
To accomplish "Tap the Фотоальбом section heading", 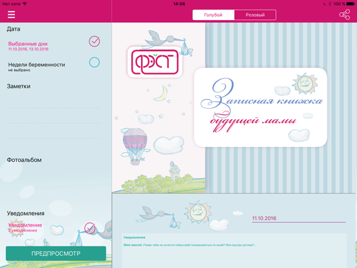I will (24, 160).
